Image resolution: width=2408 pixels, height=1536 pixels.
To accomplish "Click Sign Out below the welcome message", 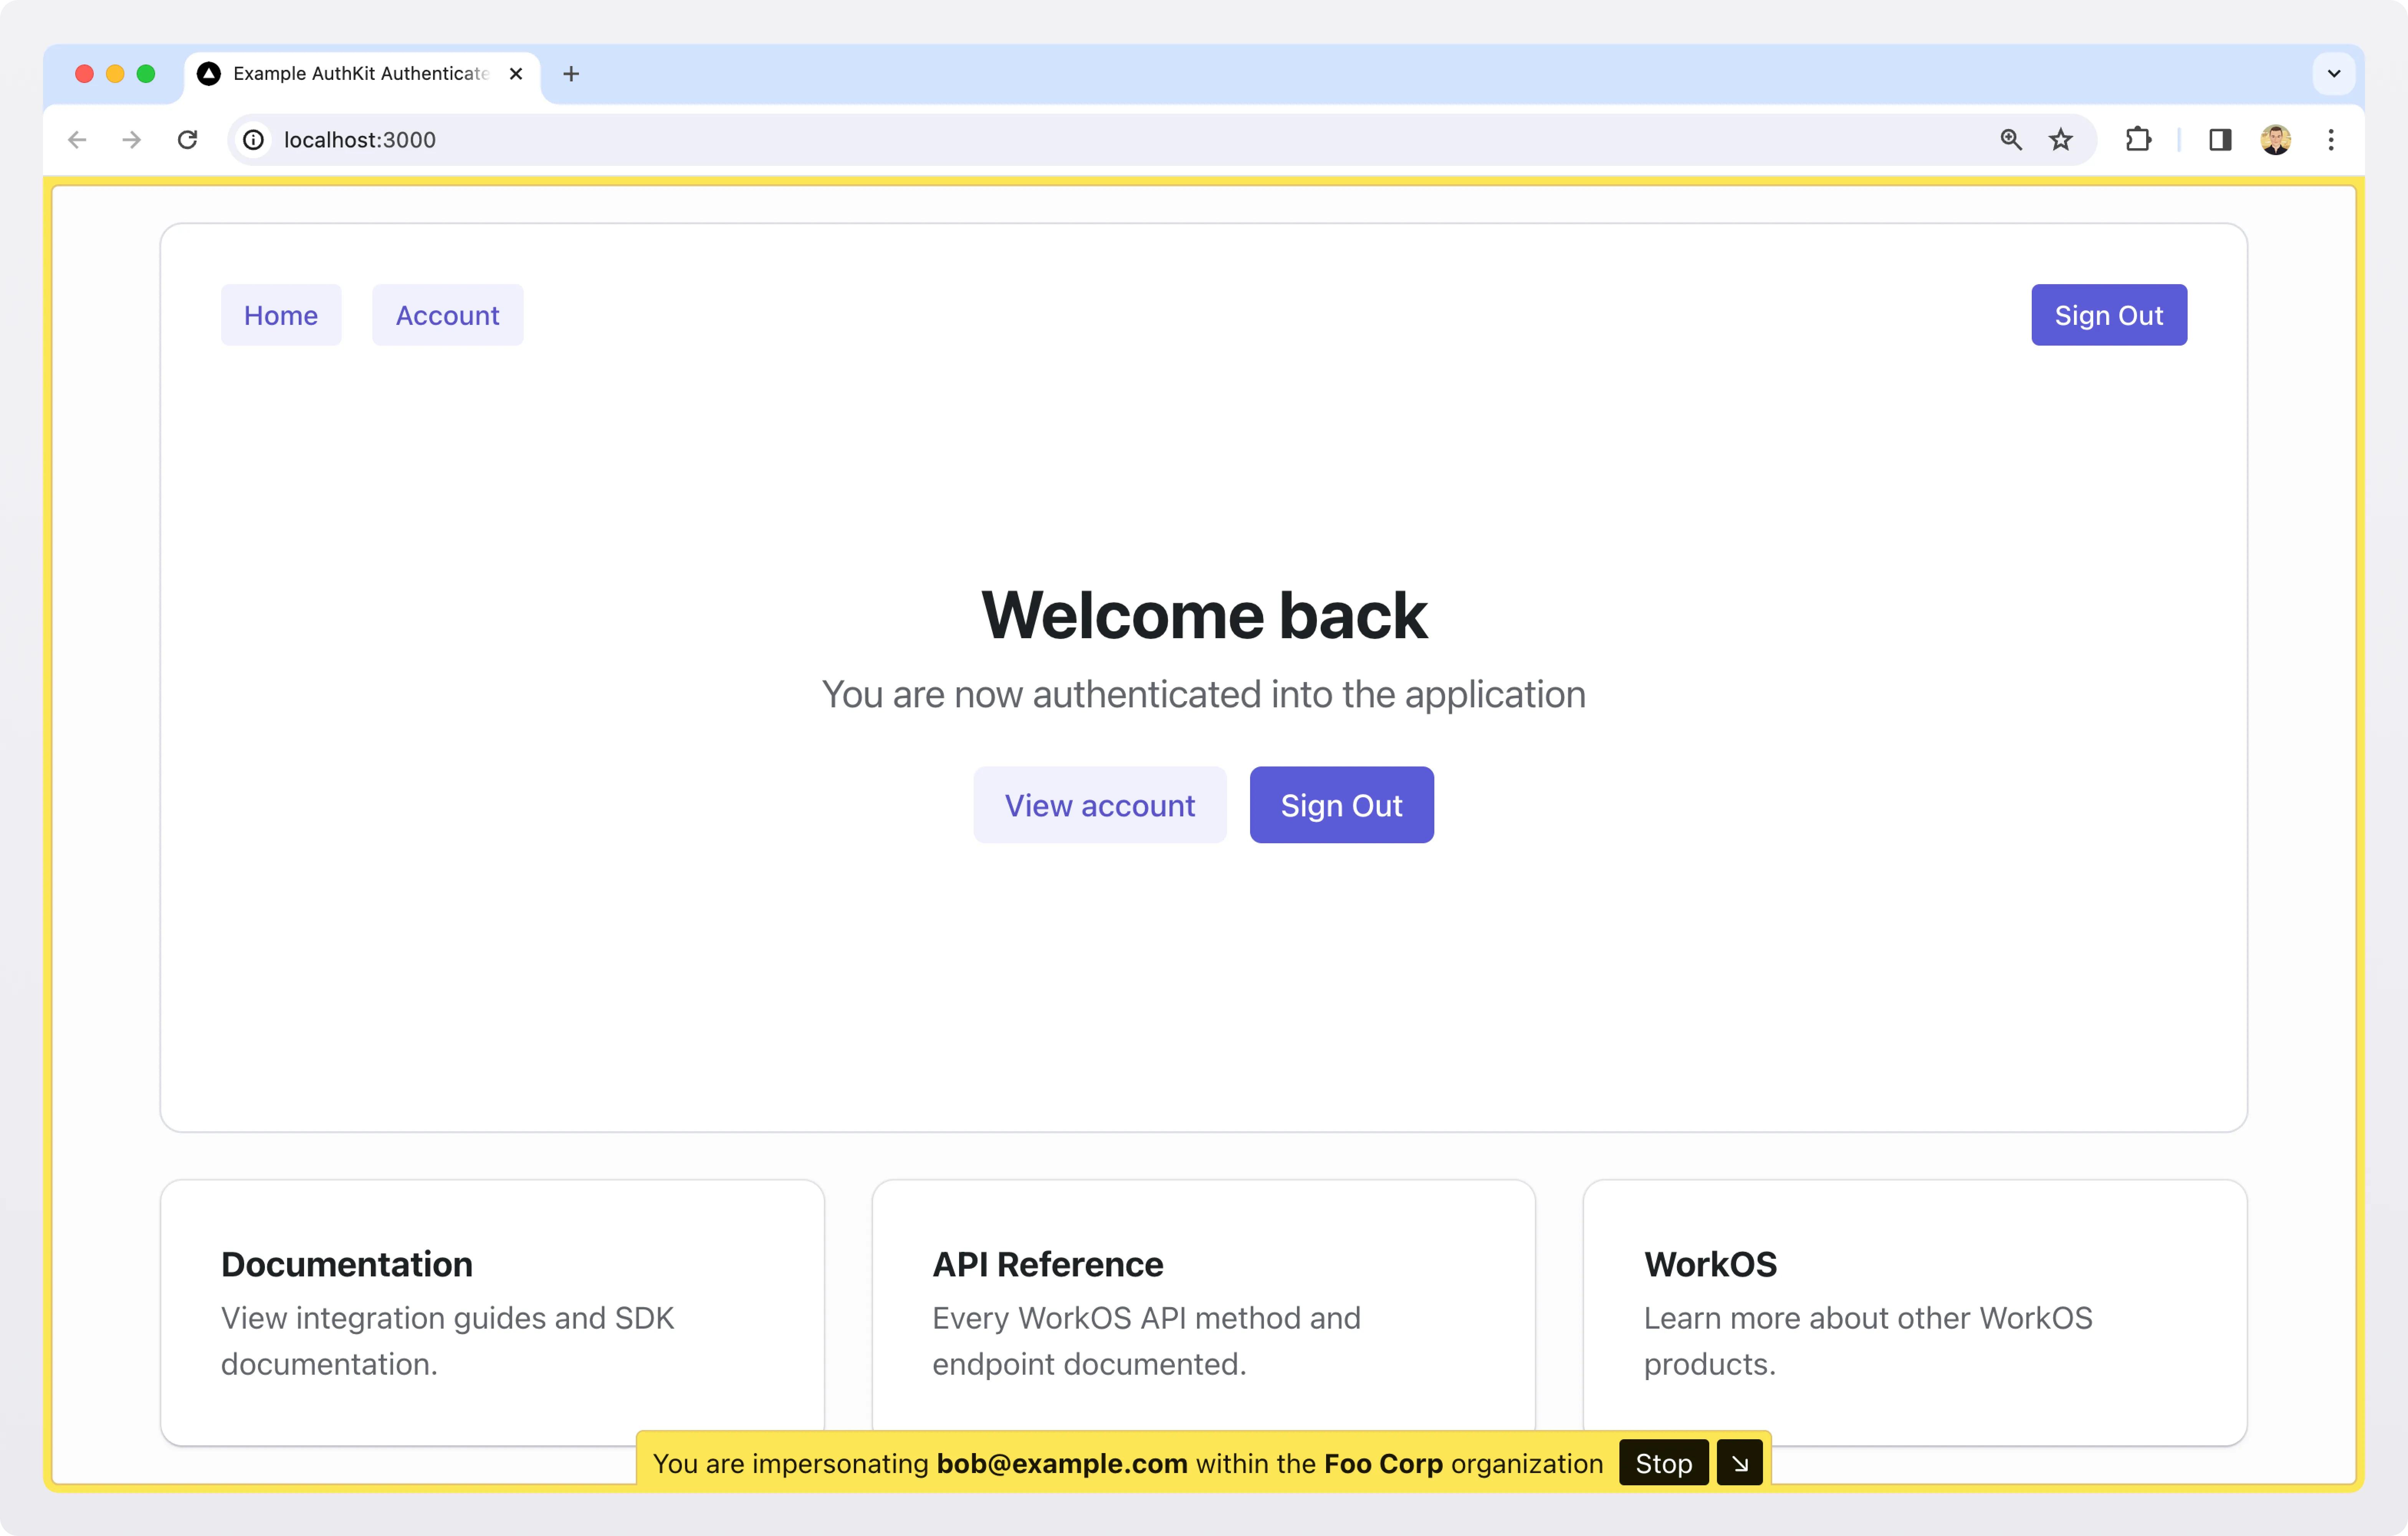I will (x=1342, y=805).
